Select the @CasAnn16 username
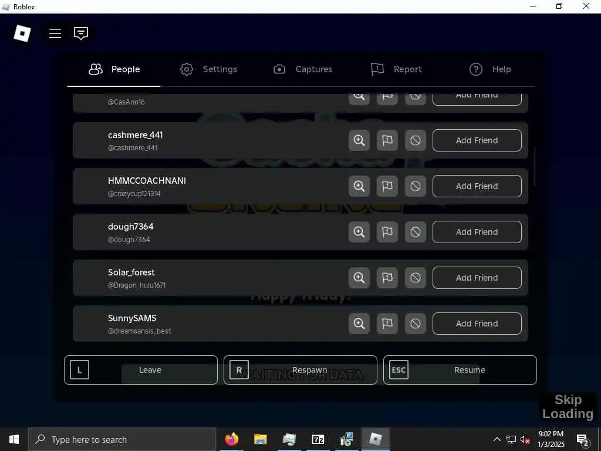 point(126,102)
